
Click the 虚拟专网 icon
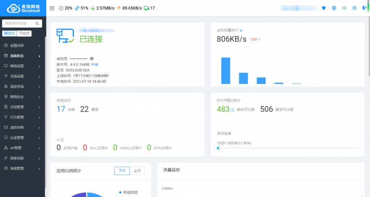tap(6, 127)
